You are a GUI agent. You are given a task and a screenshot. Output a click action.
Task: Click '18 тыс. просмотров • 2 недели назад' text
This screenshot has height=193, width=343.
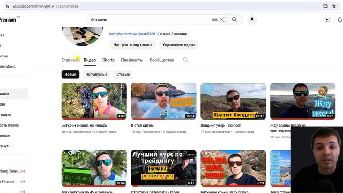89,132
